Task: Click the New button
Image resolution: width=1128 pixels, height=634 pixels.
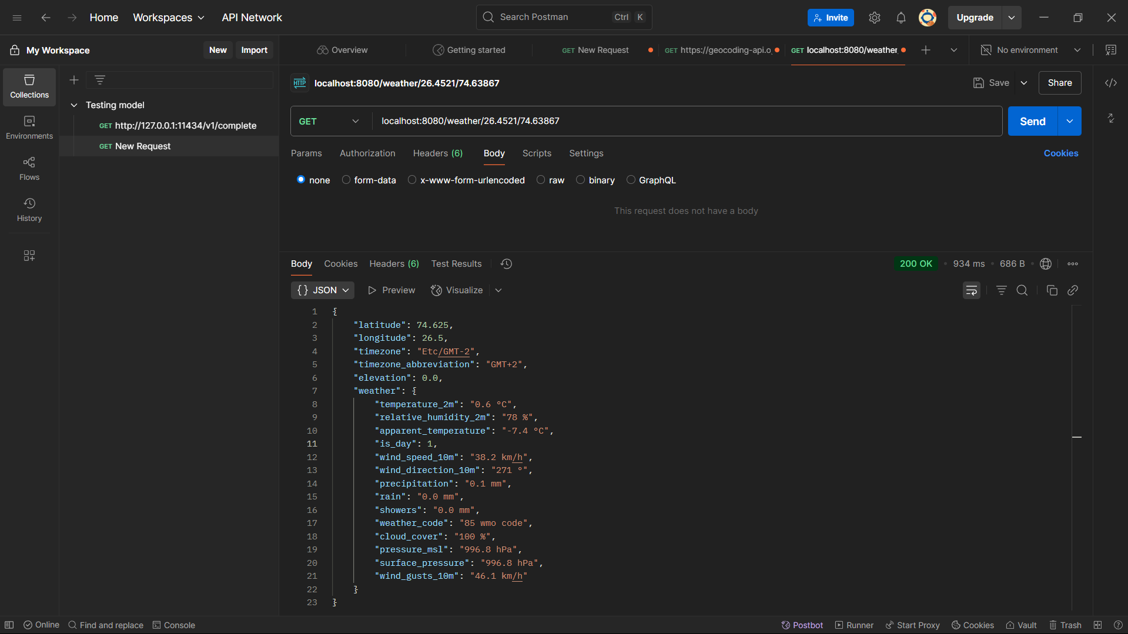Action: coord(217,50)
